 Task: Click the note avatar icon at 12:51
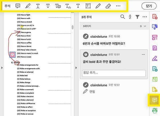pos(86,54)
